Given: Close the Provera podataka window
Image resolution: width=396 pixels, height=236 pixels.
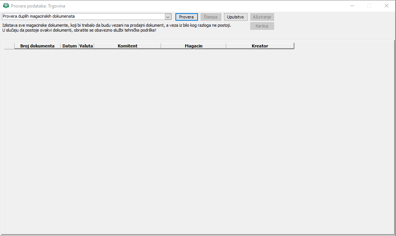Looking at the screenshot, I should pos(387,6).
